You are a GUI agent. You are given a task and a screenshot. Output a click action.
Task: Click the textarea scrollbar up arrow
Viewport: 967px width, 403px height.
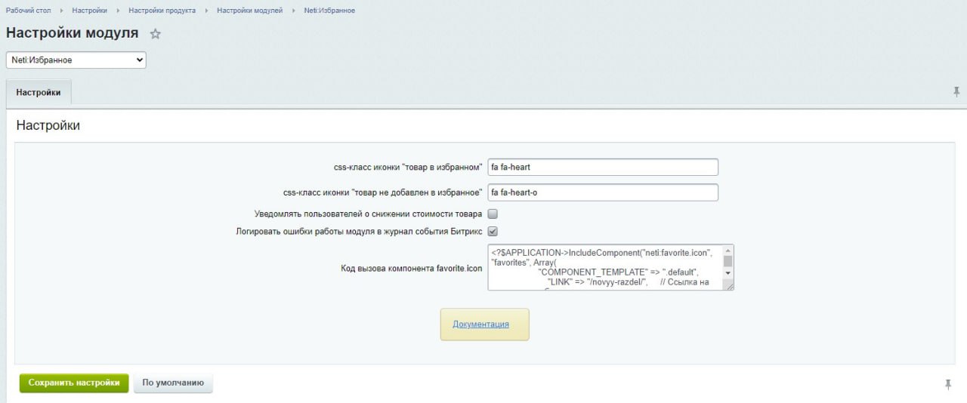tap(728, 251)
